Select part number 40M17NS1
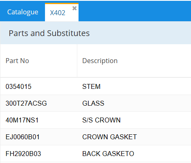This screenshot has height=163, width=191. (x=22, y=120)
